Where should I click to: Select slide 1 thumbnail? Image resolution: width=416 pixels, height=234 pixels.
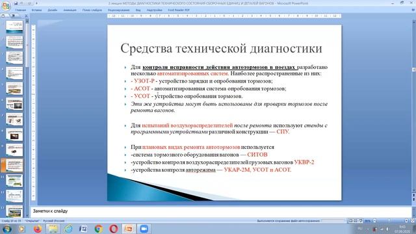(x=14, y=27)
